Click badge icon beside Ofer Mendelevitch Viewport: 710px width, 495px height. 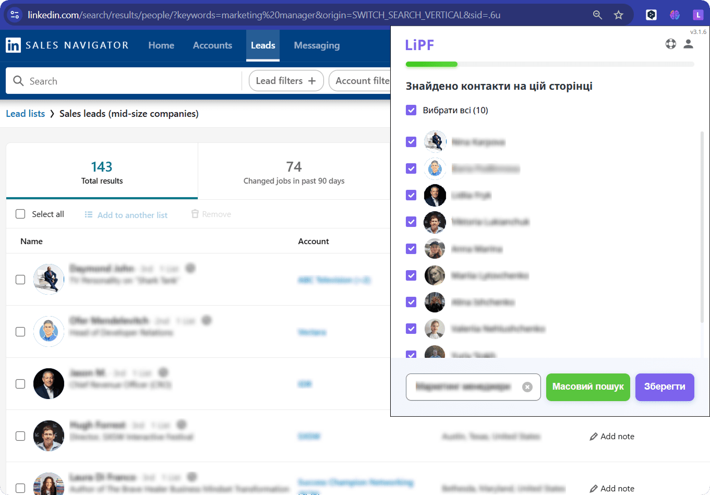pos(207,320)
